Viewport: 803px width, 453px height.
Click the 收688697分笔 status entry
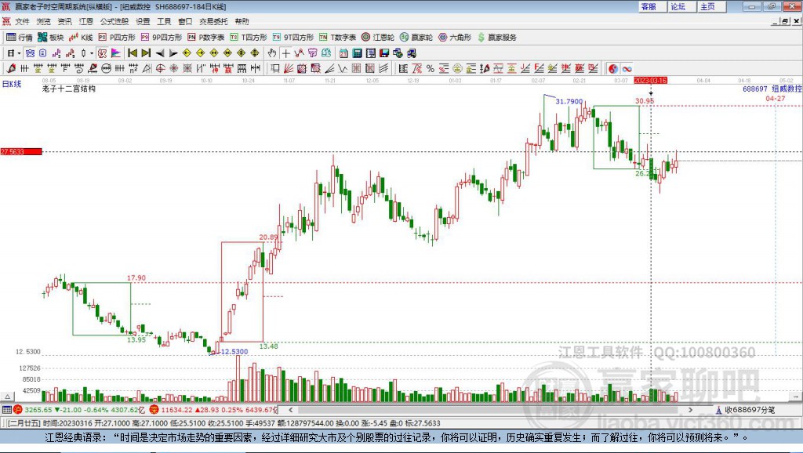(745, 409)
